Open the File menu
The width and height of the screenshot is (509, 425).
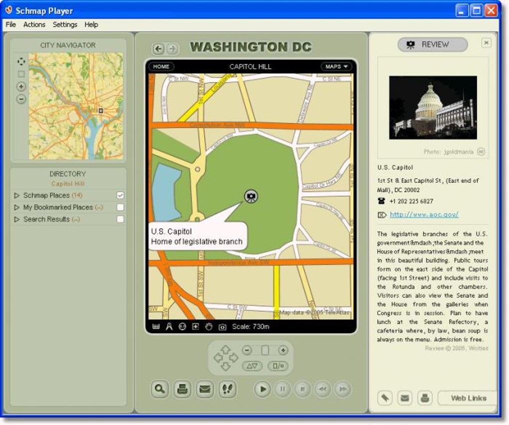(10, 24)
